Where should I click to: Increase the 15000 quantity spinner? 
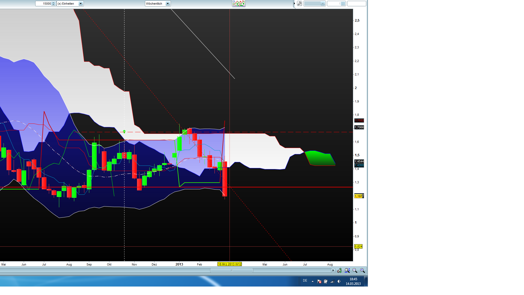(53, 2)
